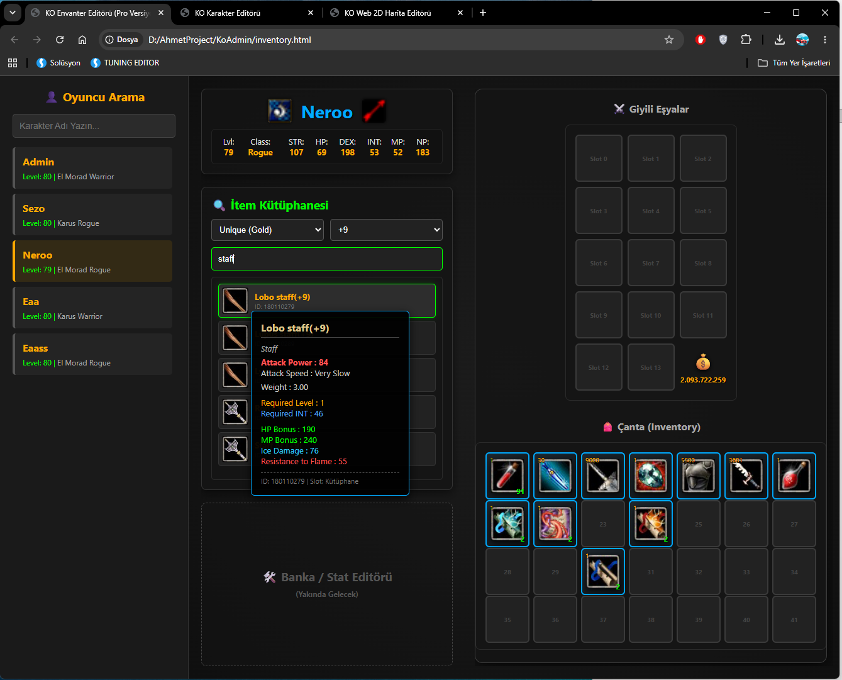Select player Sezo Karus Rogue
This screenshot has height=680, width=842.
coord(92,215)
